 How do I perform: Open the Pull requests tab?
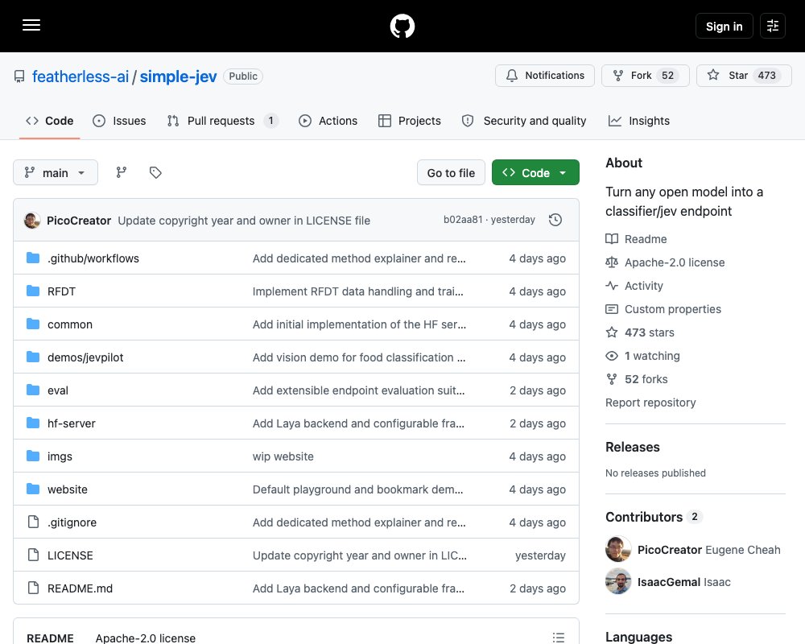[223, 121]
